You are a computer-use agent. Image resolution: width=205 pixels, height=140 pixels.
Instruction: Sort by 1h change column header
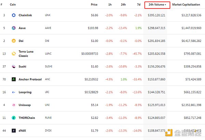coord(109,5)
